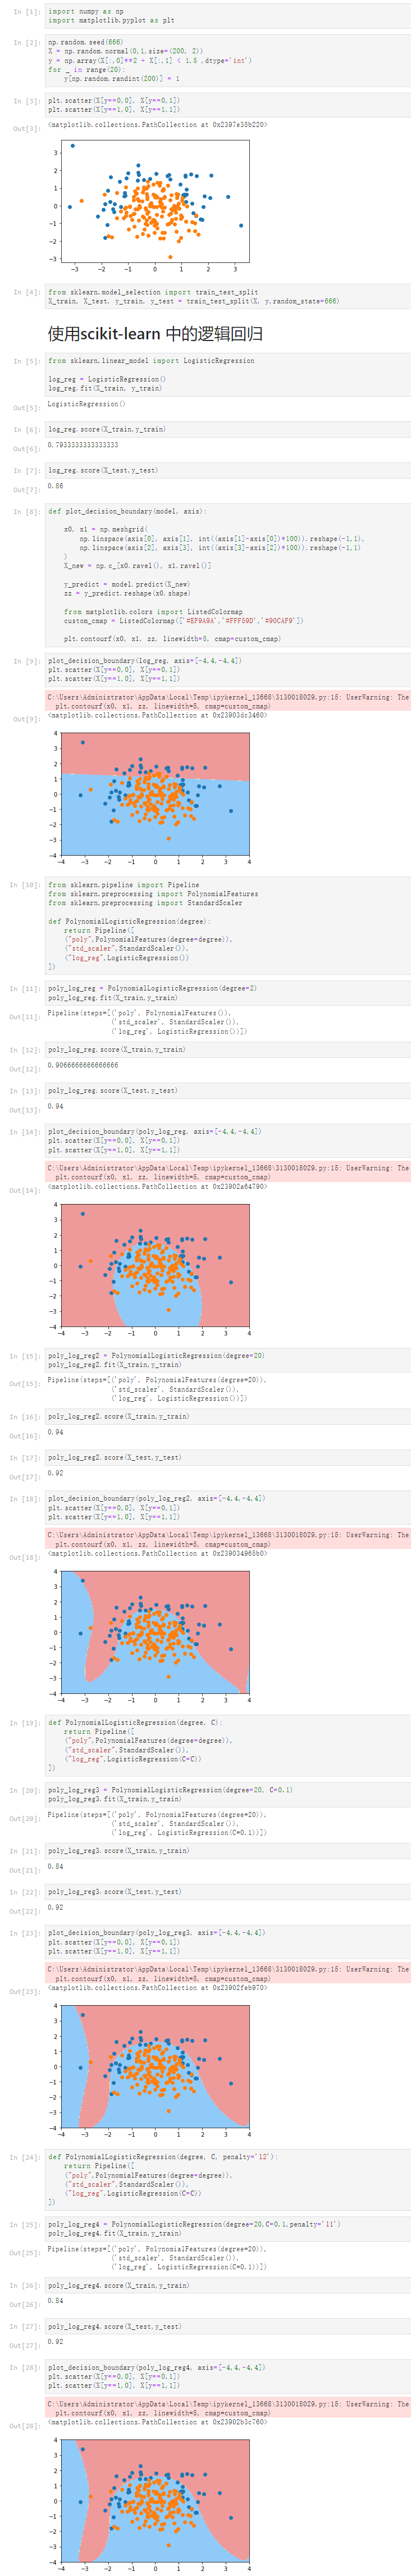
Task: Click the heading 使用scikit-learn 中的逻辑回归
Action: (155, 333)
